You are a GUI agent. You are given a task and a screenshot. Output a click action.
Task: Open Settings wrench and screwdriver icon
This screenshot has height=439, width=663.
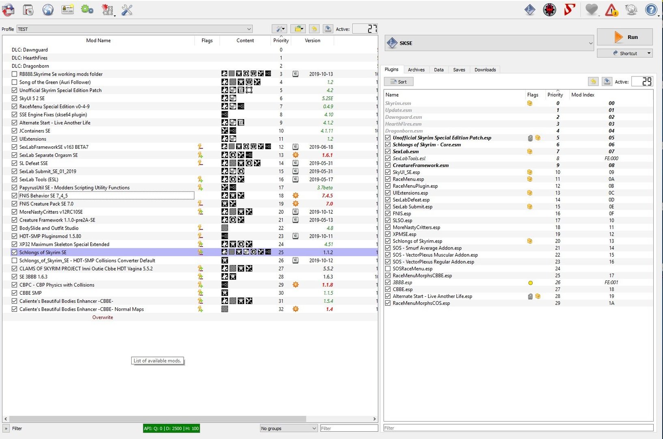tap(127, 10)
